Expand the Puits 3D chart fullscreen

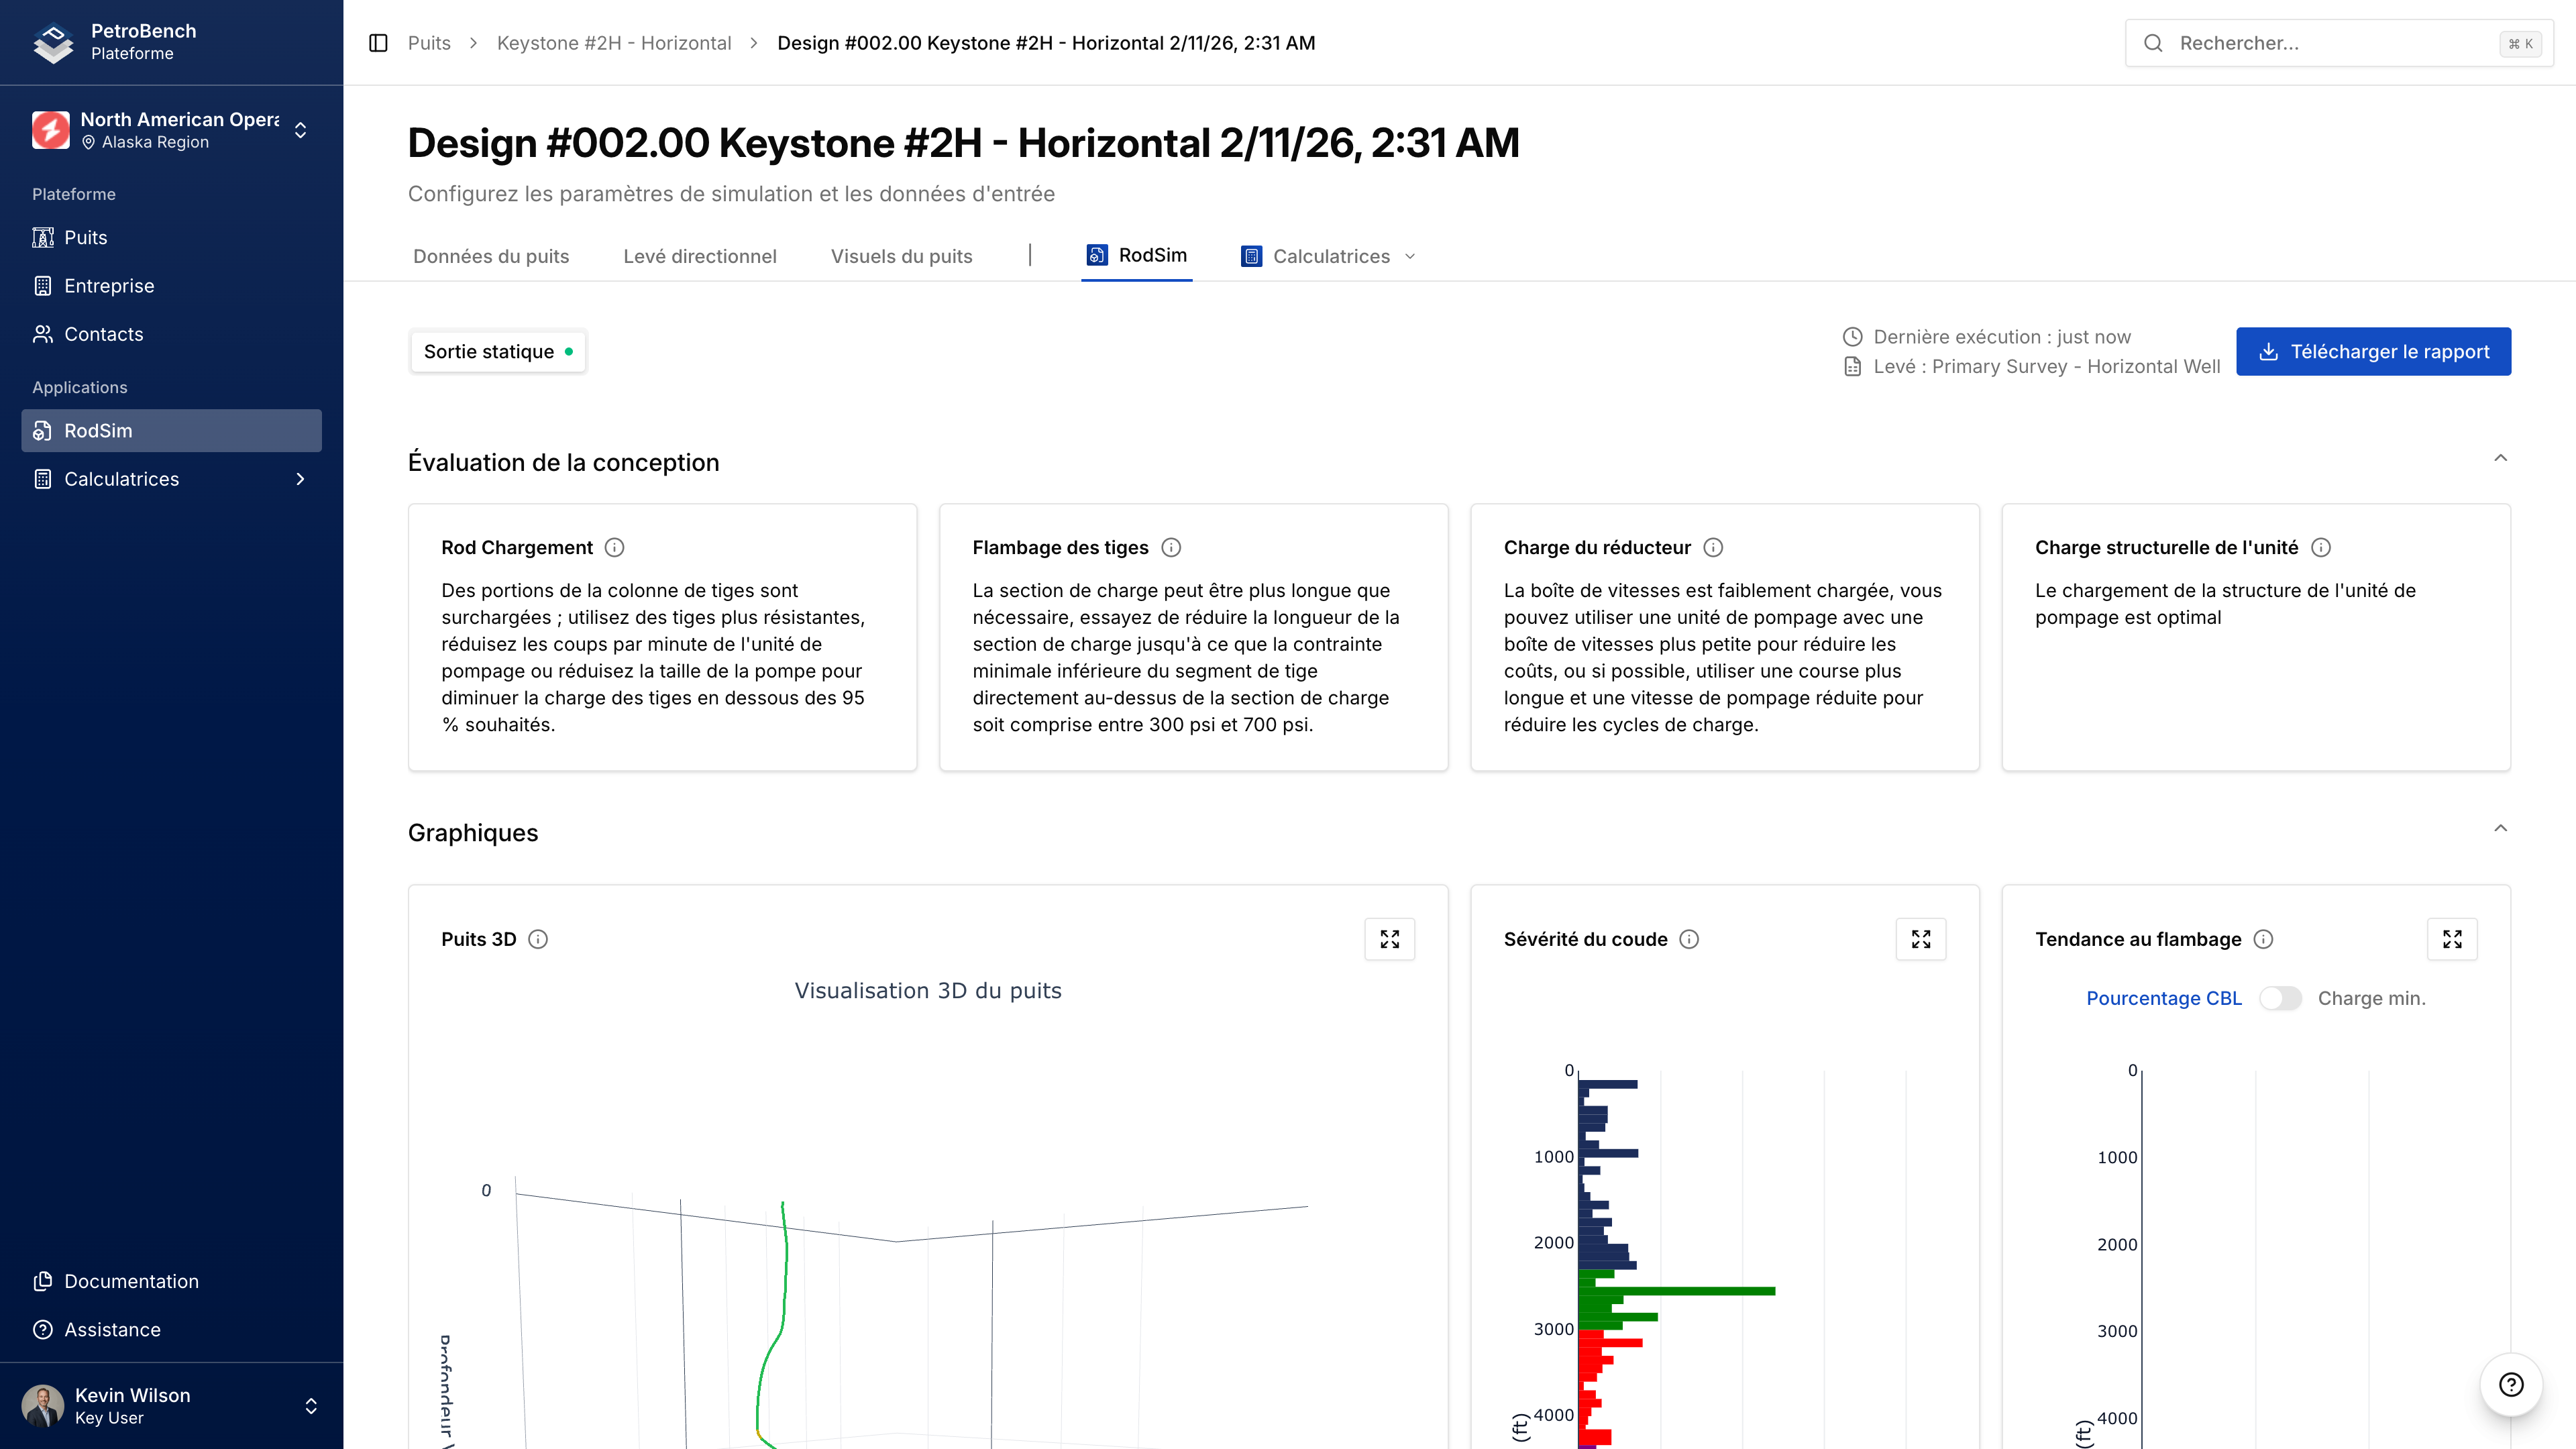coord(1389,939)
